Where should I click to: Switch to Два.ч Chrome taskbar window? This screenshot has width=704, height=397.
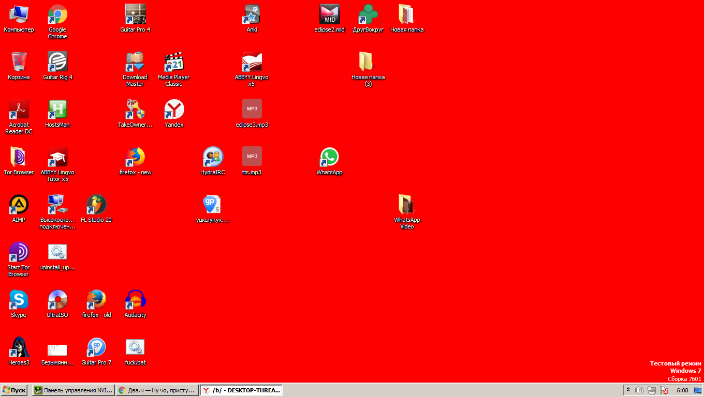[x=157, y=390]
